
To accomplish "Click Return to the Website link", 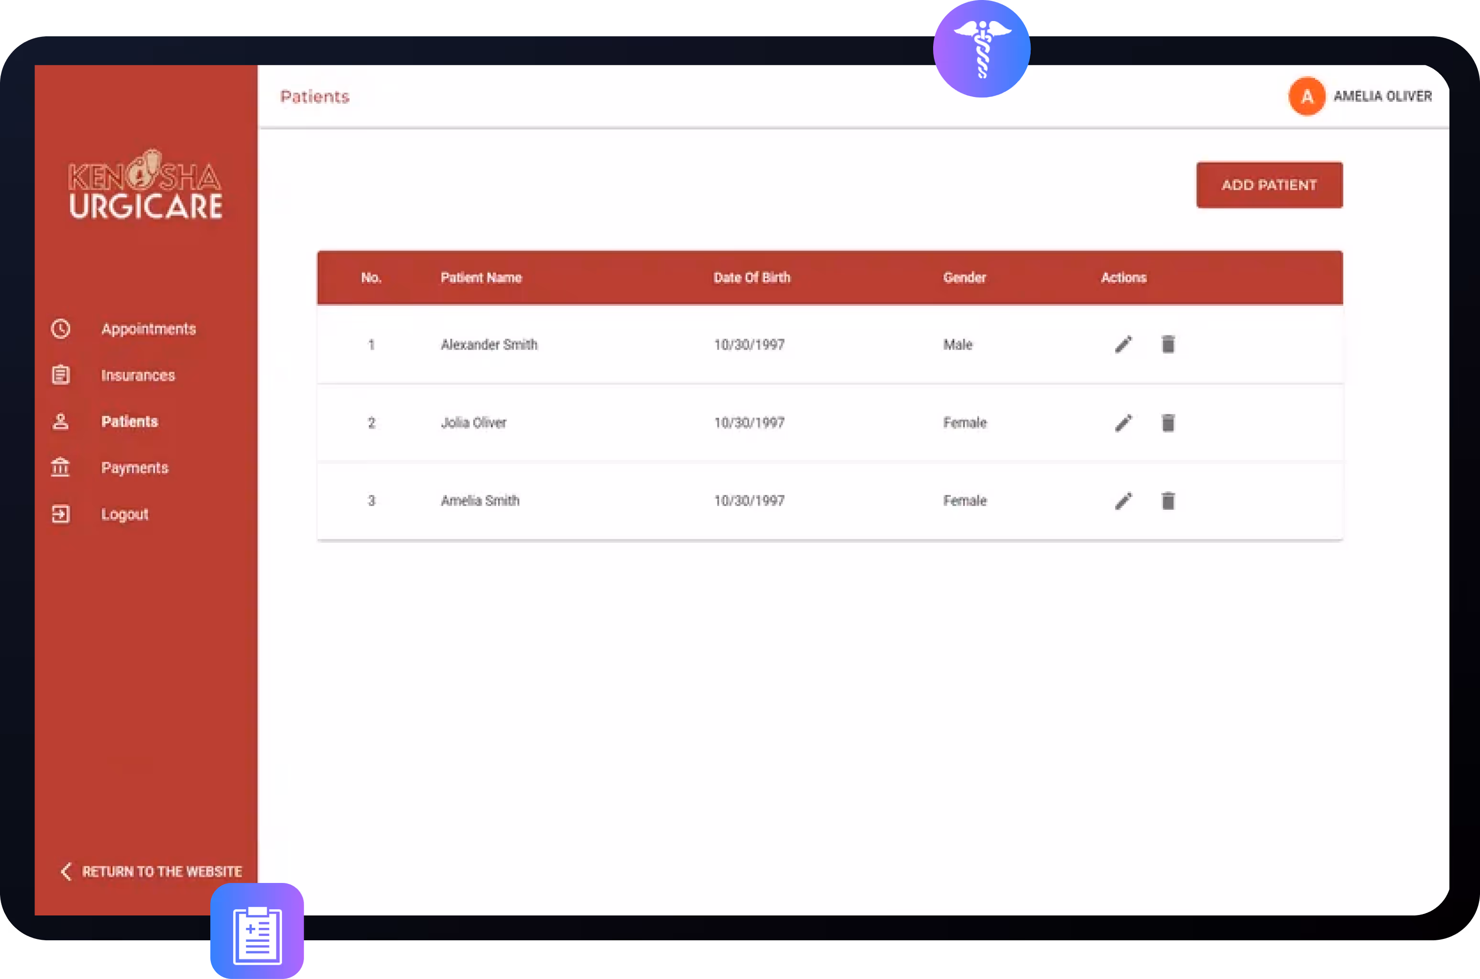I will 152,871.
